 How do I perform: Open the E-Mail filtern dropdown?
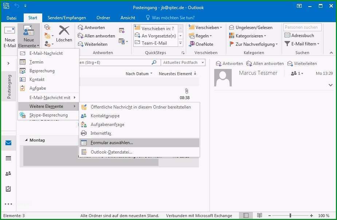click(x=302, y=44)
